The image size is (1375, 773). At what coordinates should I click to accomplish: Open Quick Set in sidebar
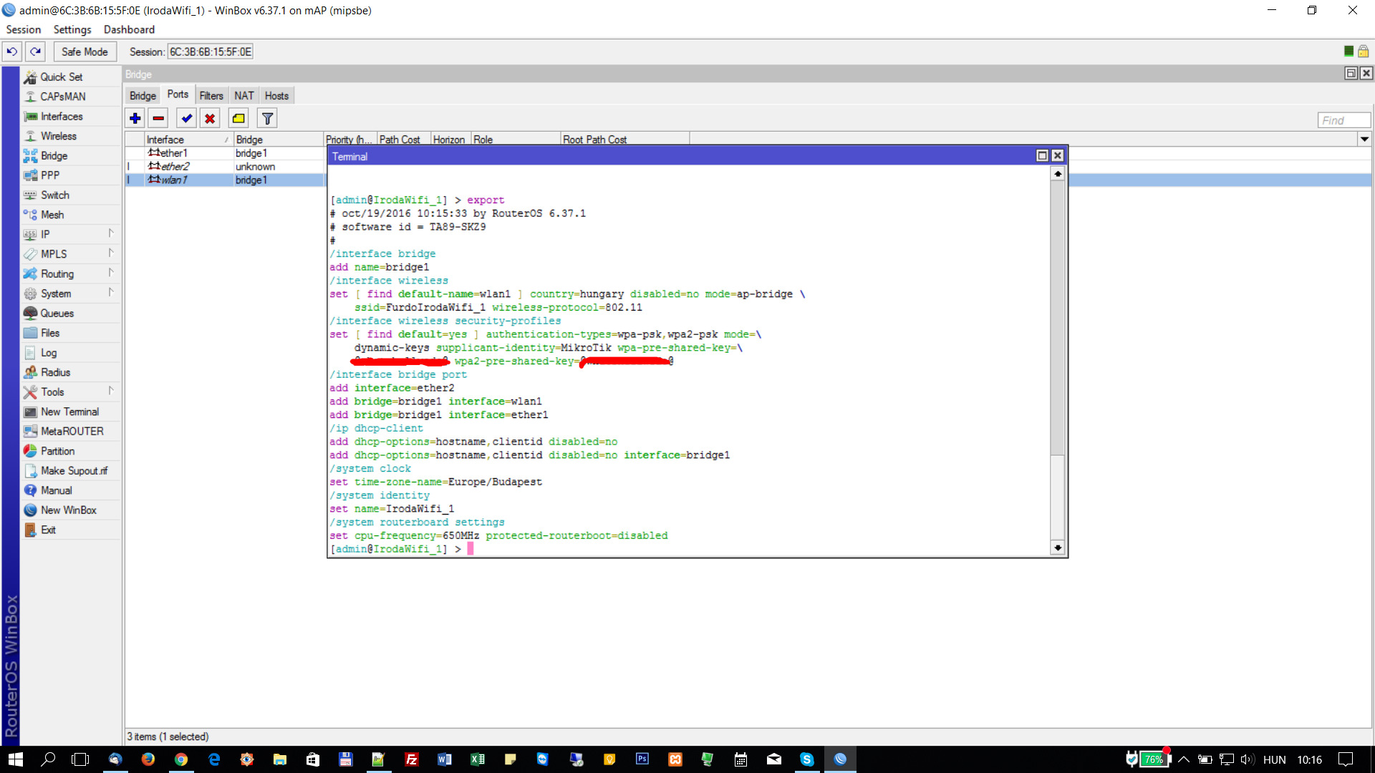coord(61,77)
